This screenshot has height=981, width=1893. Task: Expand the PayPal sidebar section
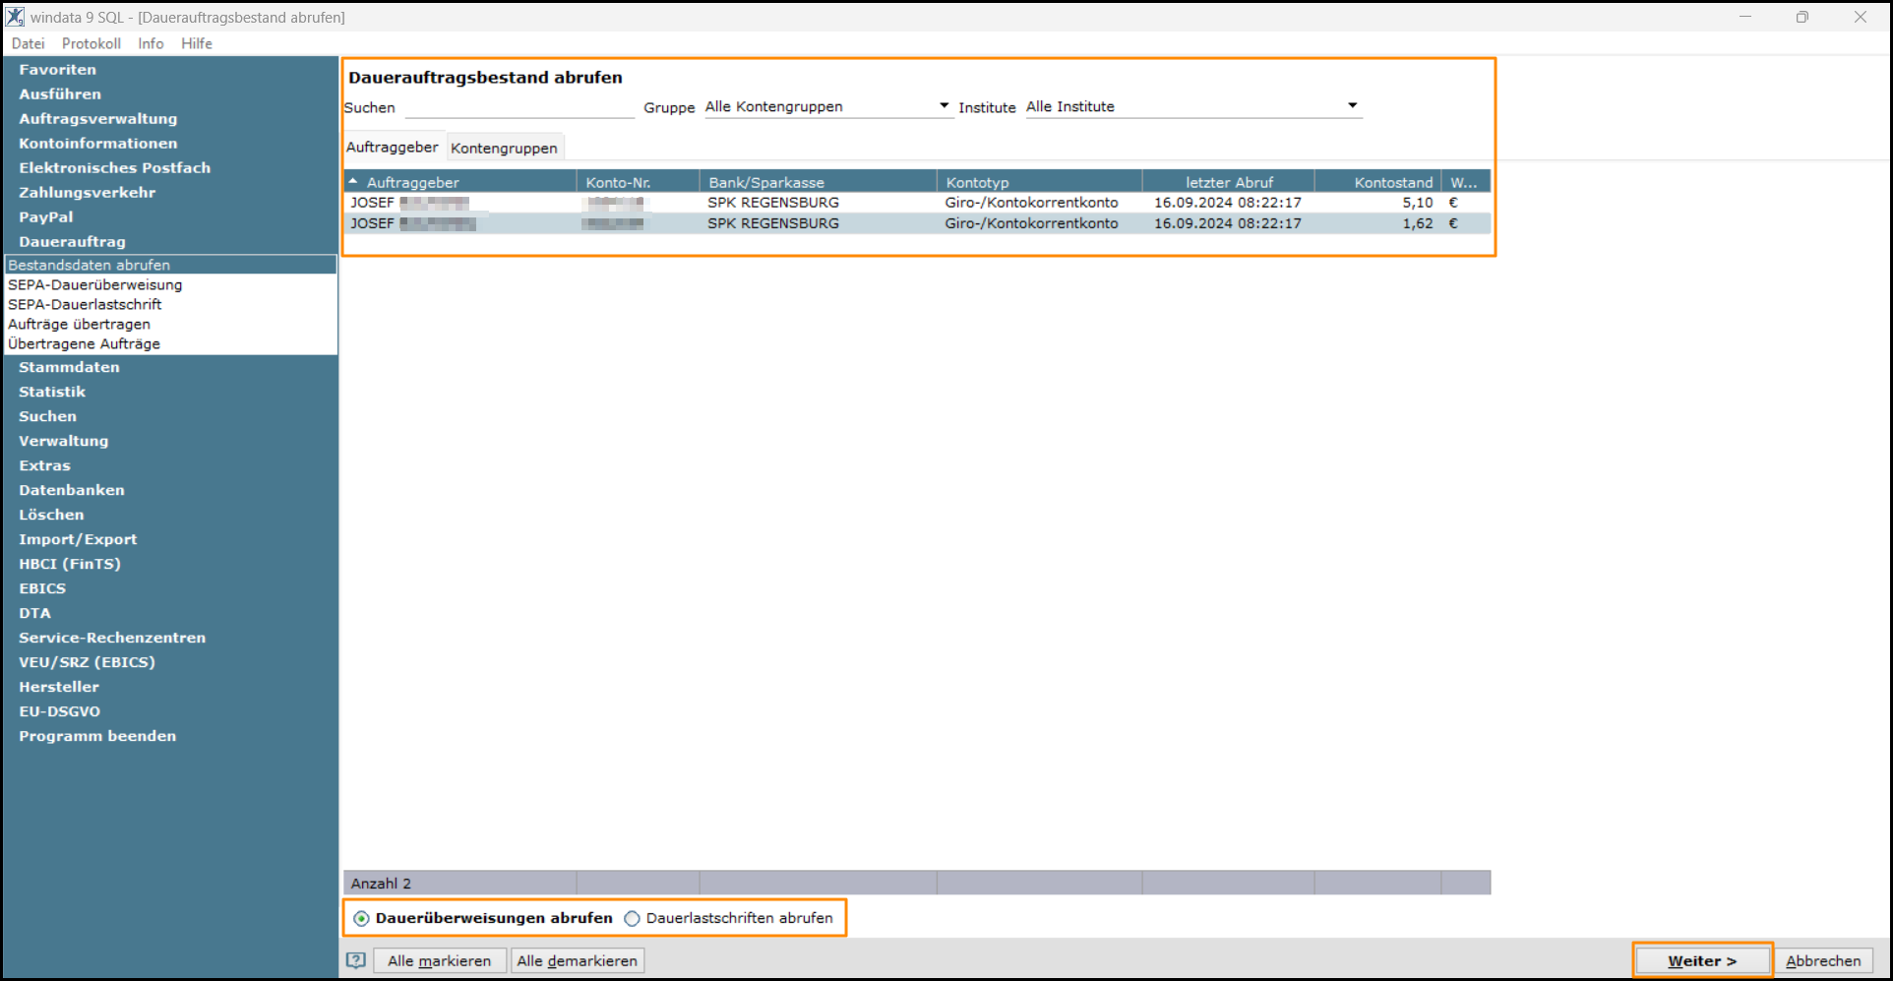46,217
